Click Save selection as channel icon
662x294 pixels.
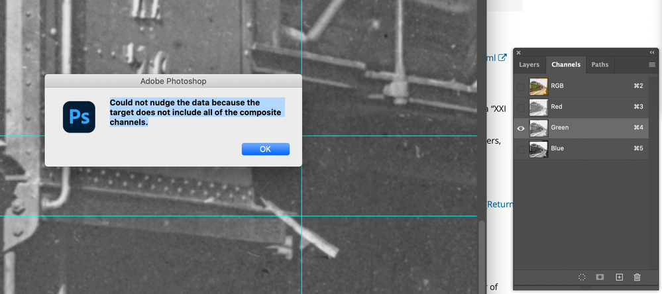pyautogui.click(x=599, y=277)
